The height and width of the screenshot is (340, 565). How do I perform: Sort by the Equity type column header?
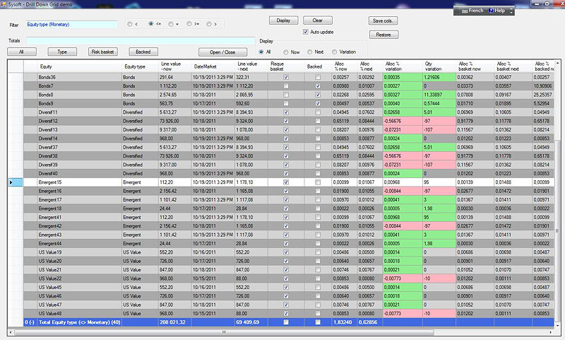coord(140,66)
